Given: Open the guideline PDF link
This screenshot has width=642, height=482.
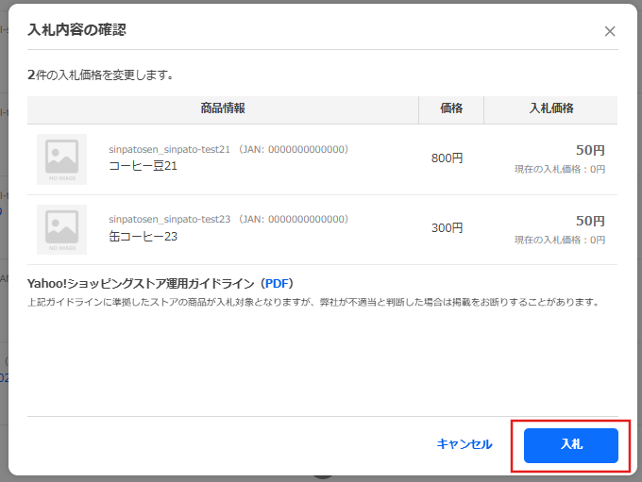Looking at the screenshot, I should coord(278,283).
